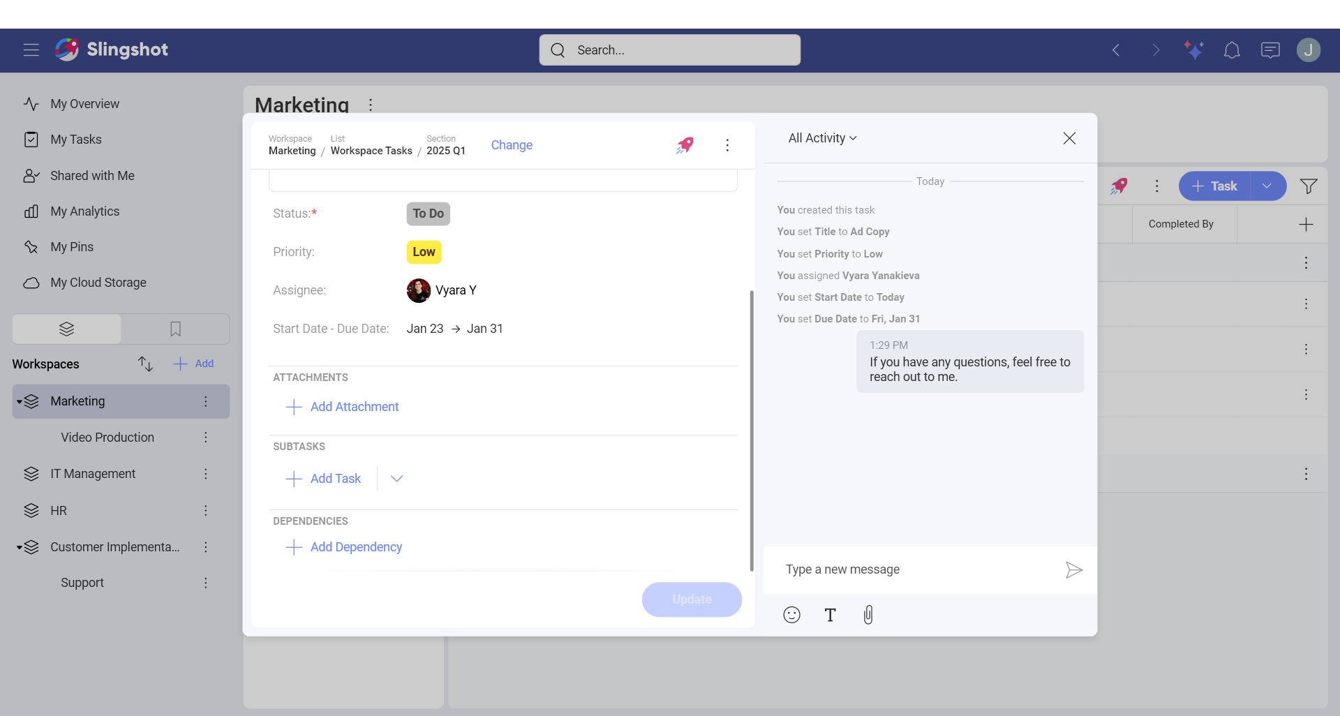Select the HR workspace
The width and height of the screenshot is (1340, 716).
[x=59, y=511]
